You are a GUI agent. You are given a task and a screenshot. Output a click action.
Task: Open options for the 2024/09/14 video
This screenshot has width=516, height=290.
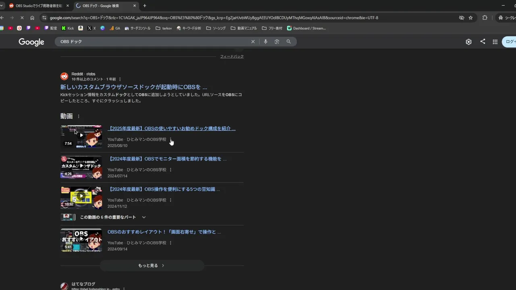click(x=171, y=243)
